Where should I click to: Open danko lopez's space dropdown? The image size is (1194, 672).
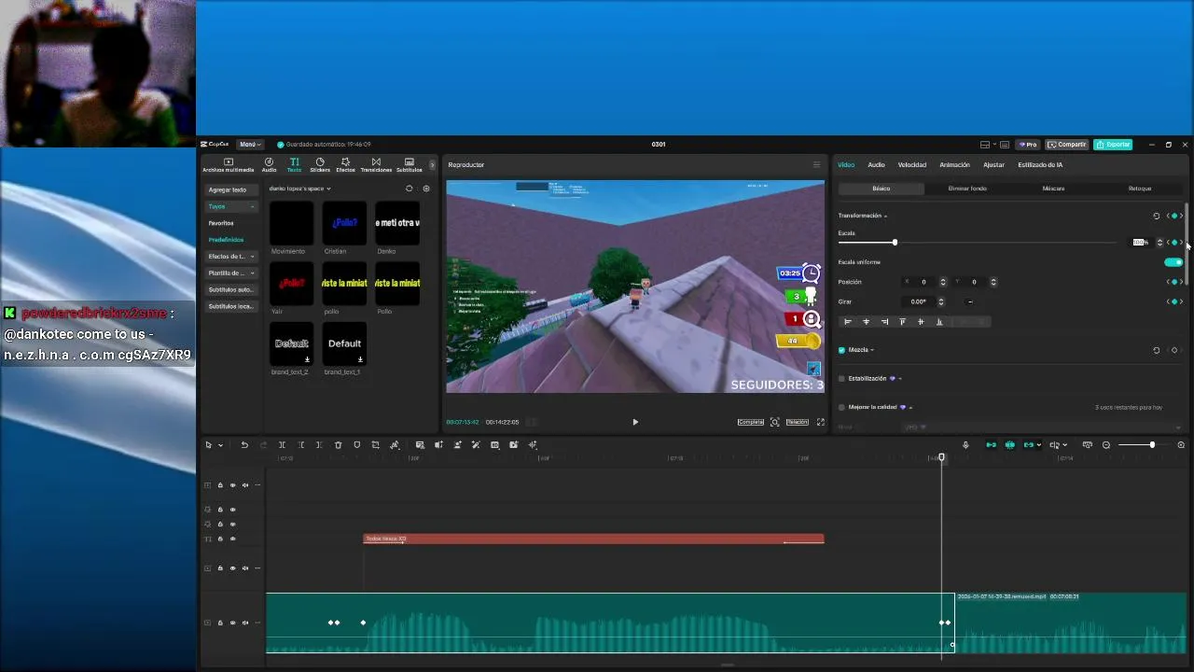click(x=299, y=189)
